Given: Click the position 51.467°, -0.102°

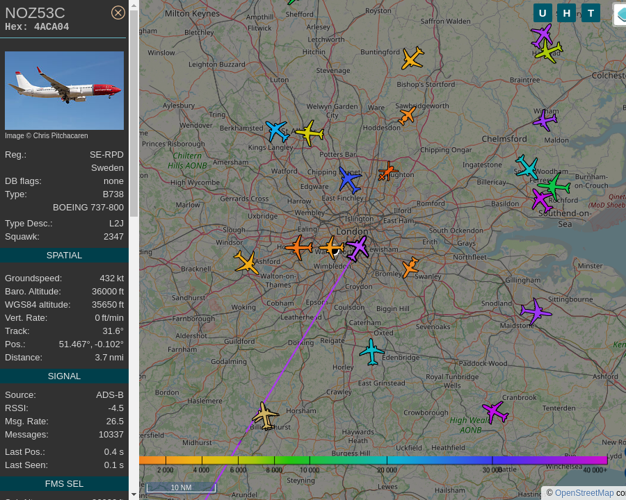Looking at the screenshot, I should 91,344.
